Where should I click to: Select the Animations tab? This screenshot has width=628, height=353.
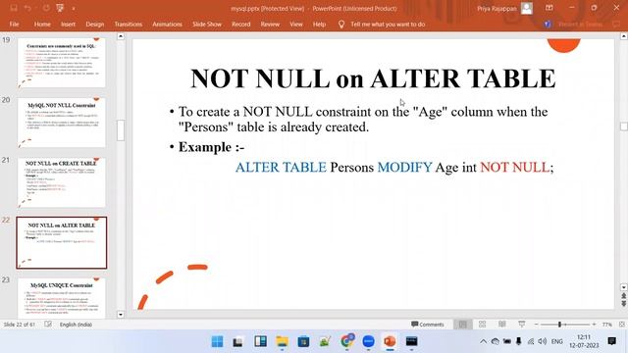[x=167, y=25]
